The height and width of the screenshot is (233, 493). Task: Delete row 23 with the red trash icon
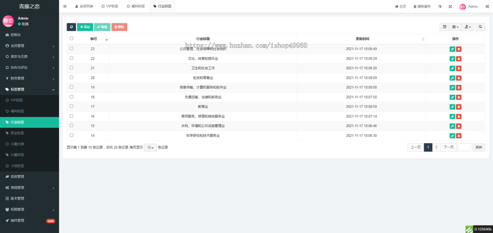[x=459, y=49]
